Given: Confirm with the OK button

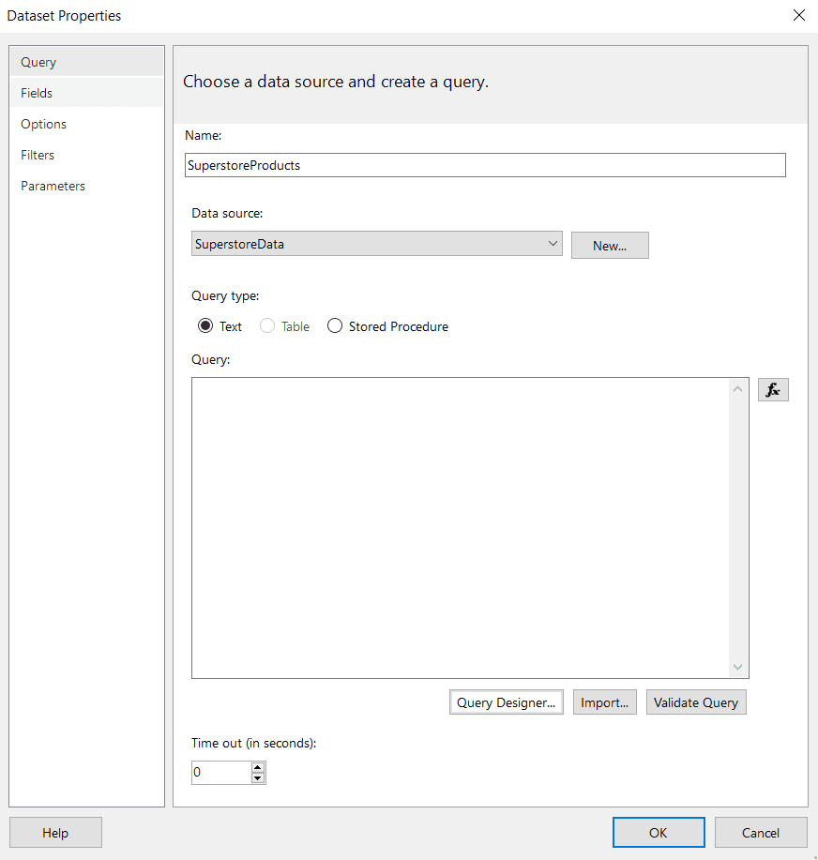Looking at the screenshot, I should [659, 832].
